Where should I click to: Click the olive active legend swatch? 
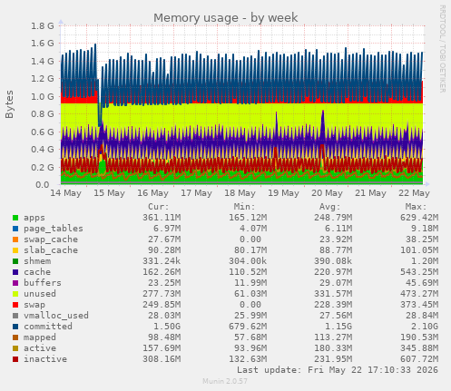pos(15,348)
